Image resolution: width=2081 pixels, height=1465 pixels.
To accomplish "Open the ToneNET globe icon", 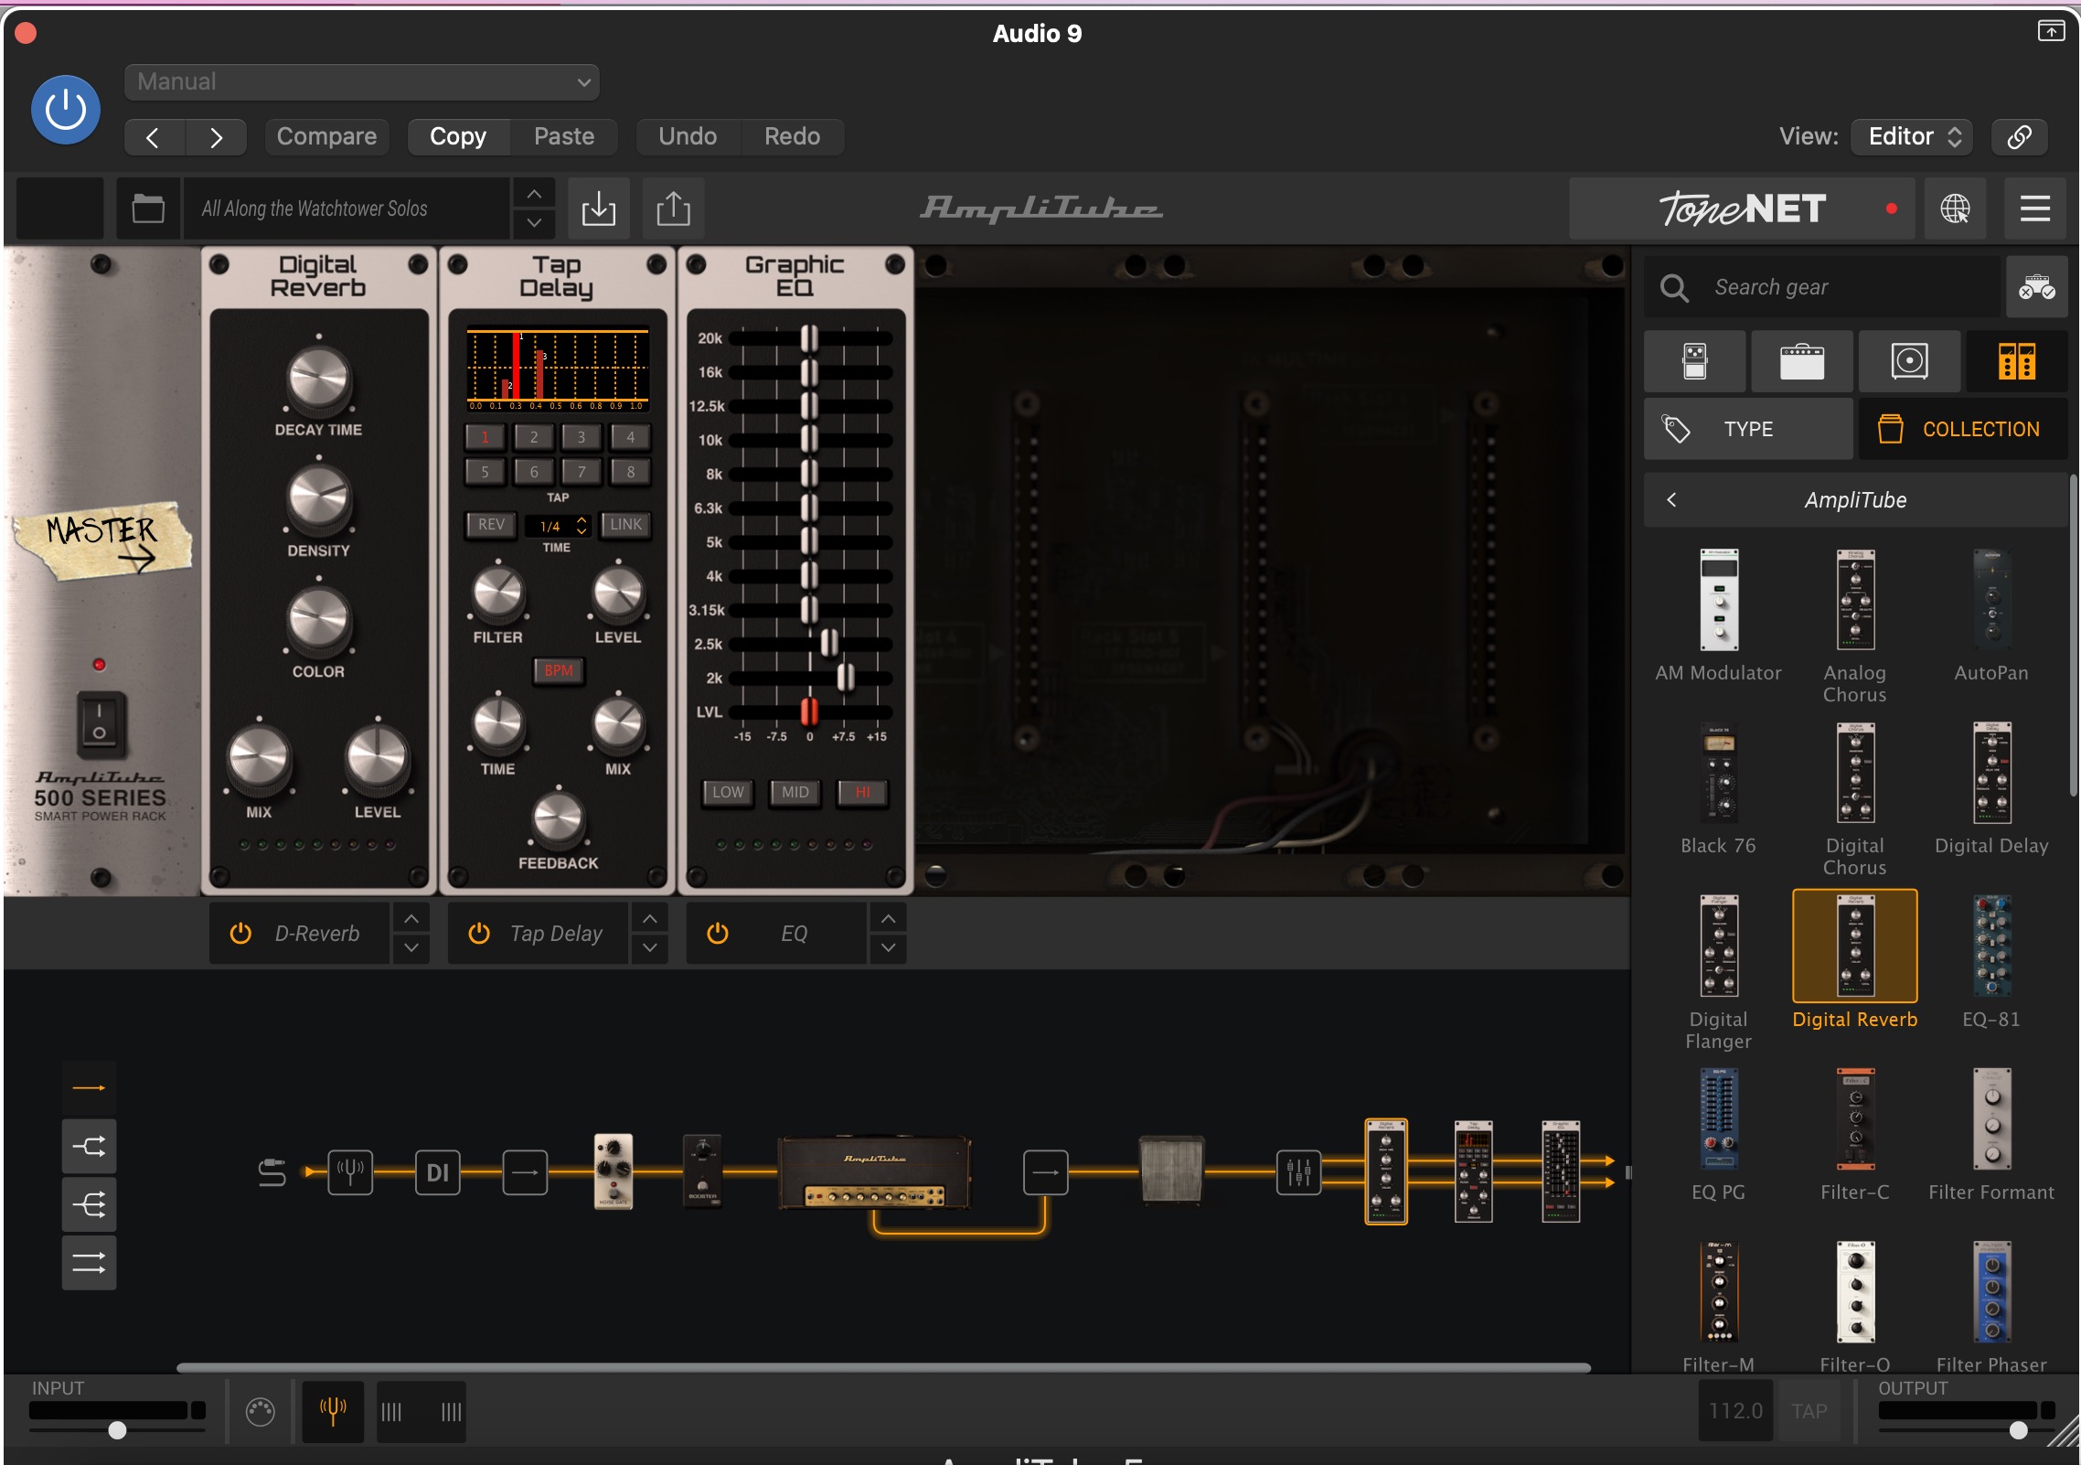I will [x=1955, y=209].
